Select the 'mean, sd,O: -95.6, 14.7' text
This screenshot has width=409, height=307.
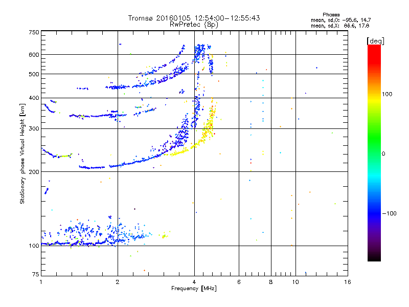click(340, 20)
